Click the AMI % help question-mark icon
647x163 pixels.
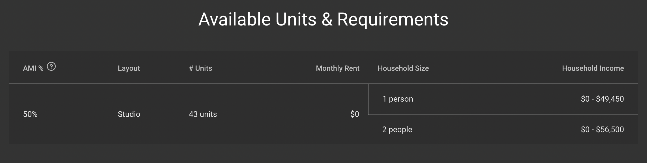pyautogui.click(x=51, y=67)
